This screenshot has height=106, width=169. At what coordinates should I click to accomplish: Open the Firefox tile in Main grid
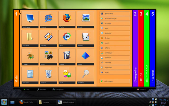(67, 20)
